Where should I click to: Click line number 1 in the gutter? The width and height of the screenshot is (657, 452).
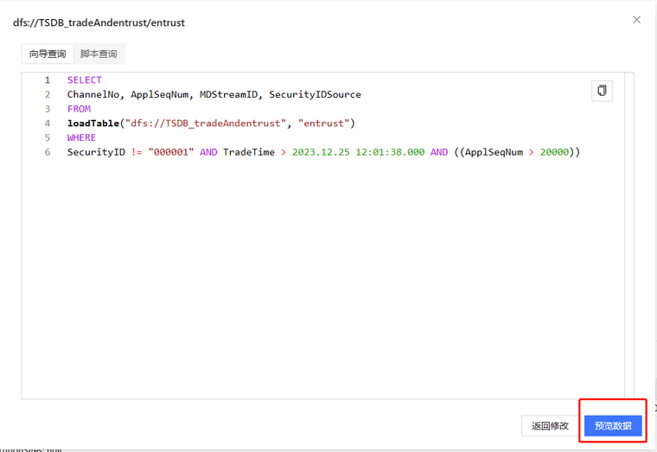click(x=48, y=80)
